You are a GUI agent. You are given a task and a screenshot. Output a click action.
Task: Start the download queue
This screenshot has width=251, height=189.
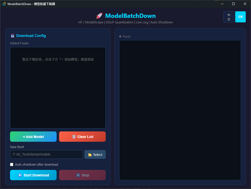coord(33,175)
